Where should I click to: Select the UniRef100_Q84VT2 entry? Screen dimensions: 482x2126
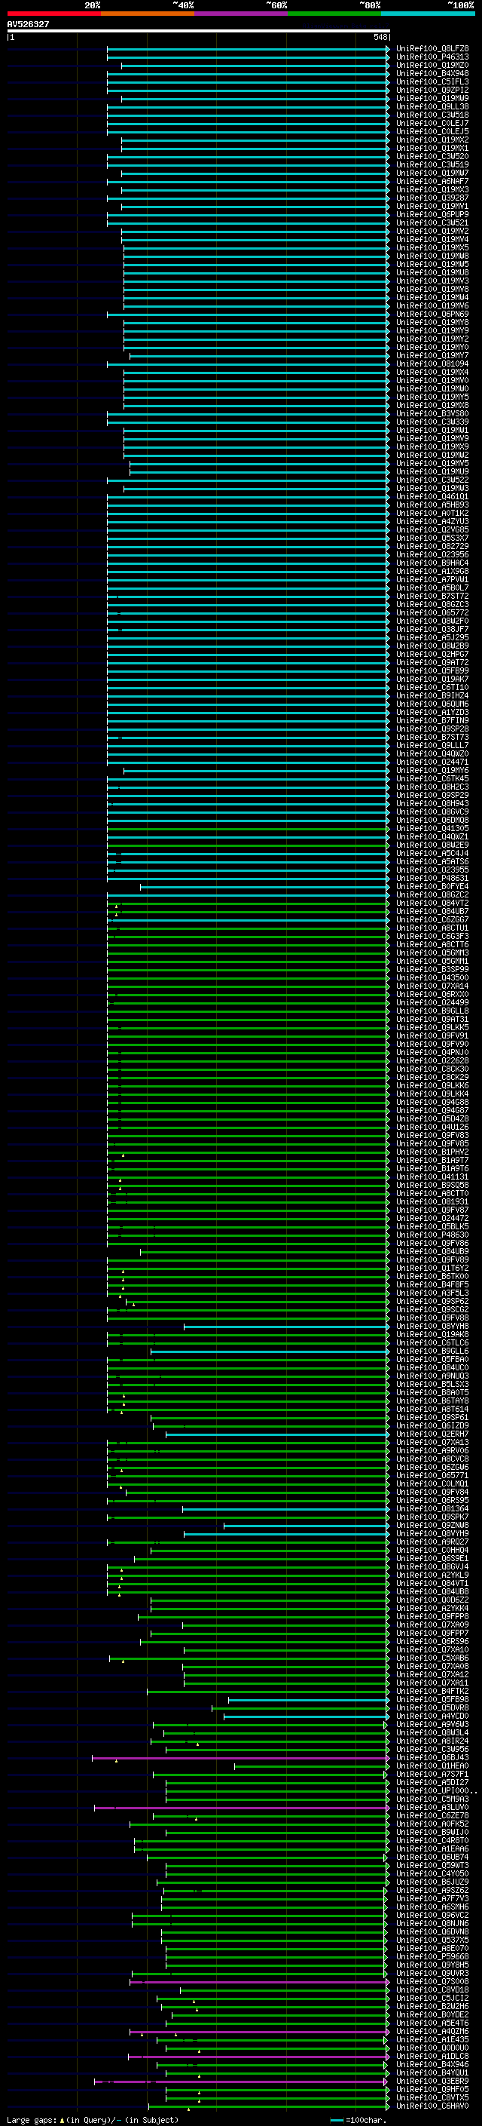pos(432,903)
